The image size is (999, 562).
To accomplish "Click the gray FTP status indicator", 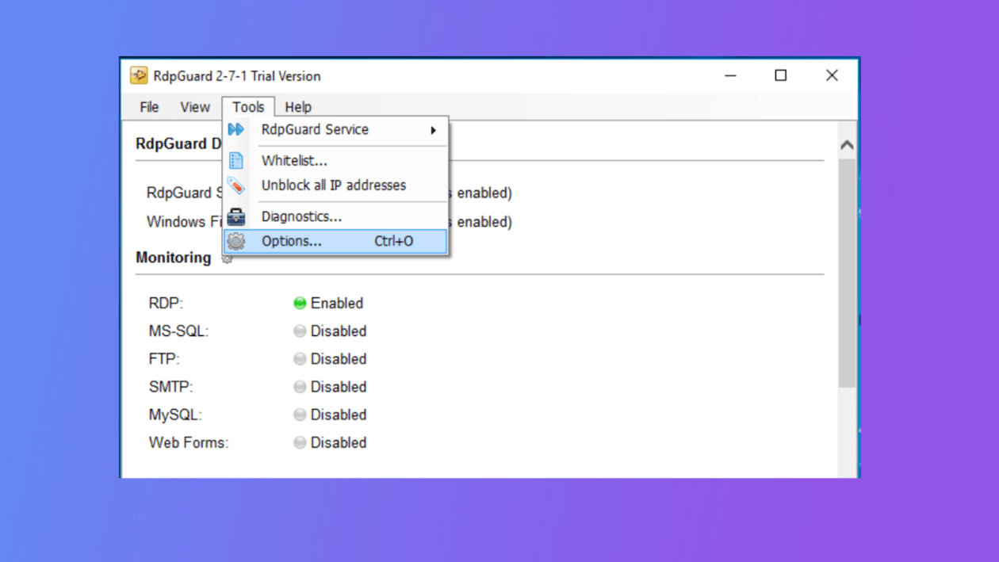I will 300,358.
